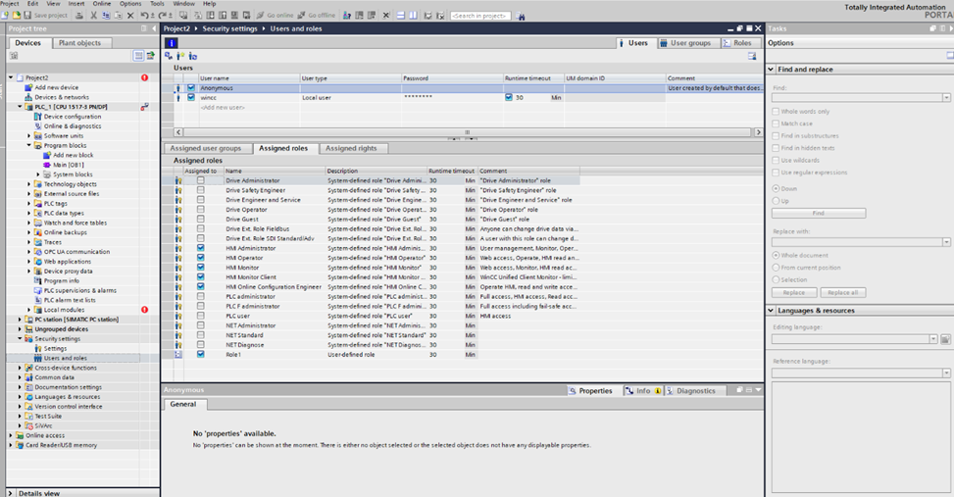The image size is (954, 497).
Task: Click the Print icon in toolbar
Action: 79,16
